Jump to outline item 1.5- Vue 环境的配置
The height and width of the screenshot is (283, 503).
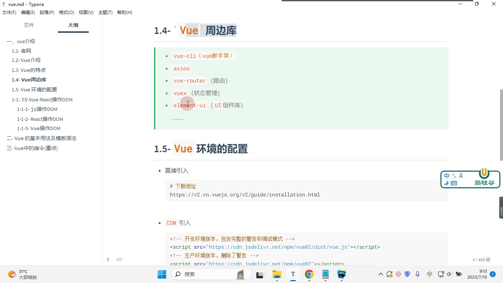click(x=34, y=90)
